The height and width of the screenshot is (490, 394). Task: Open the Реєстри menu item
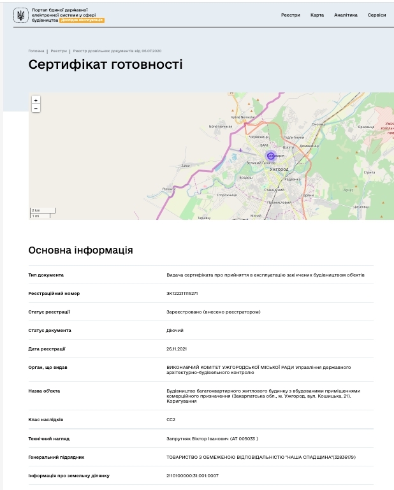291,15
